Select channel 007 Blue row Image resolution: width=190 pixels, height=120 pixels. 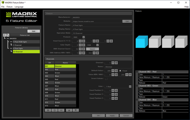tap(60, 86)
